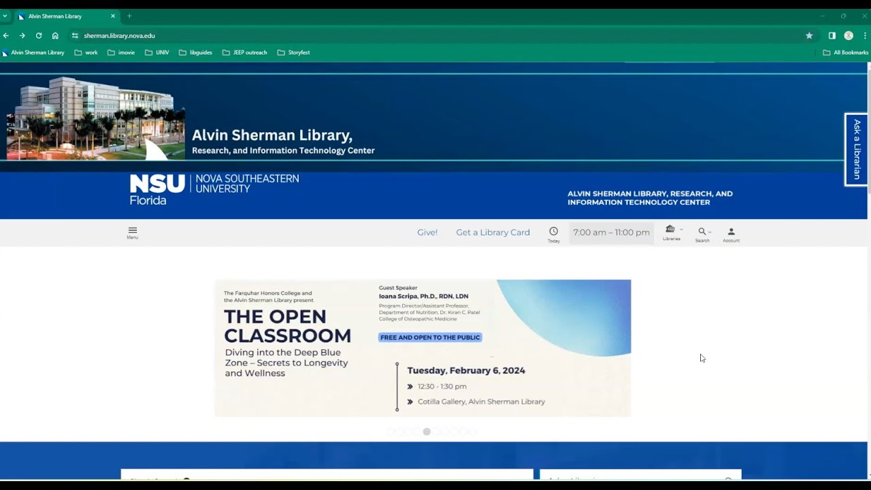The height and width of the screenshot is (490, 871).
Task: Open The Open Classroom event banner
Action: pos(423,348)
